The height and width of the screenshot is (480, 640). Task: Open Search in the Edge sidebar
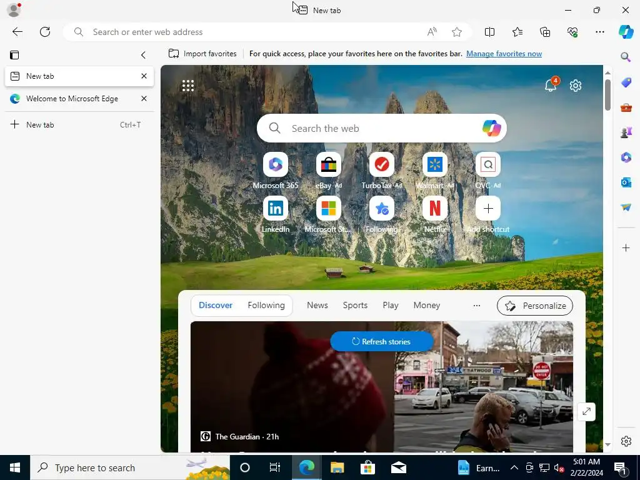(626, 57)
